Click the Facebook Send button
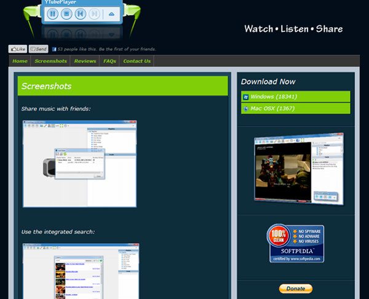Image resolution: width=369 pixels, height=299 pixels. [38, 49]
